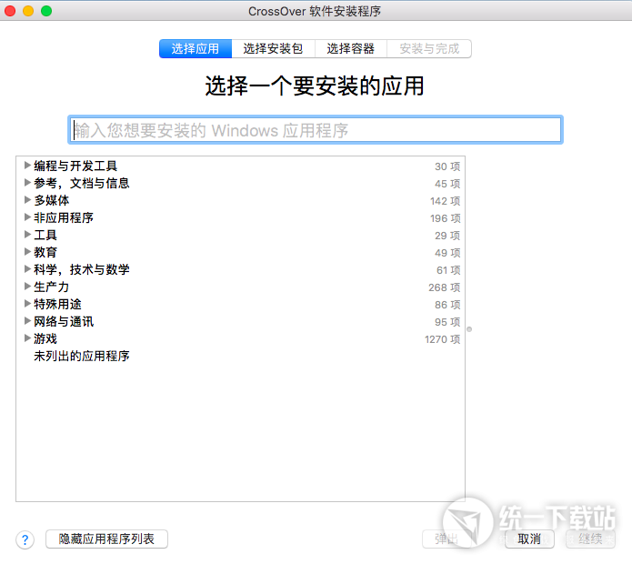632x564 pixels.
Task: Select the 教育 category label
Action: pyautogui.click(x=45, y=252)
